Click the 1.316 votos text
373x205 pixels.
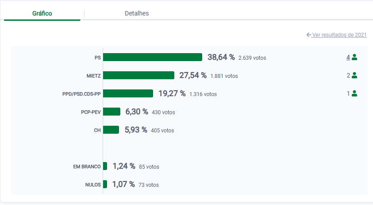[203, 94]
